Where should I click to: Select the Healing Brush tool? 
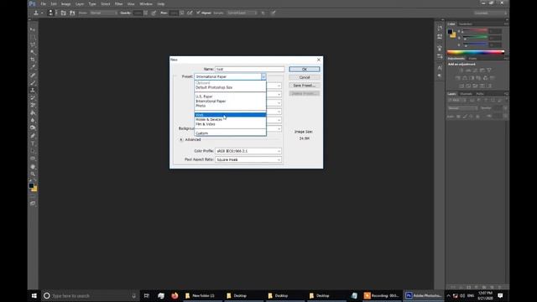(33, 75)
